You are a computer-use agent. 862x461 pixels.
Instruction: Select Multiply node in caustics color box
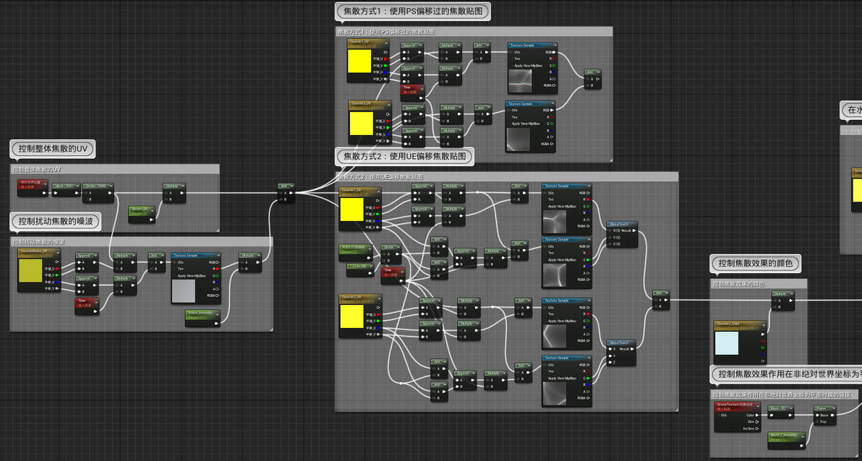point(782,301)
